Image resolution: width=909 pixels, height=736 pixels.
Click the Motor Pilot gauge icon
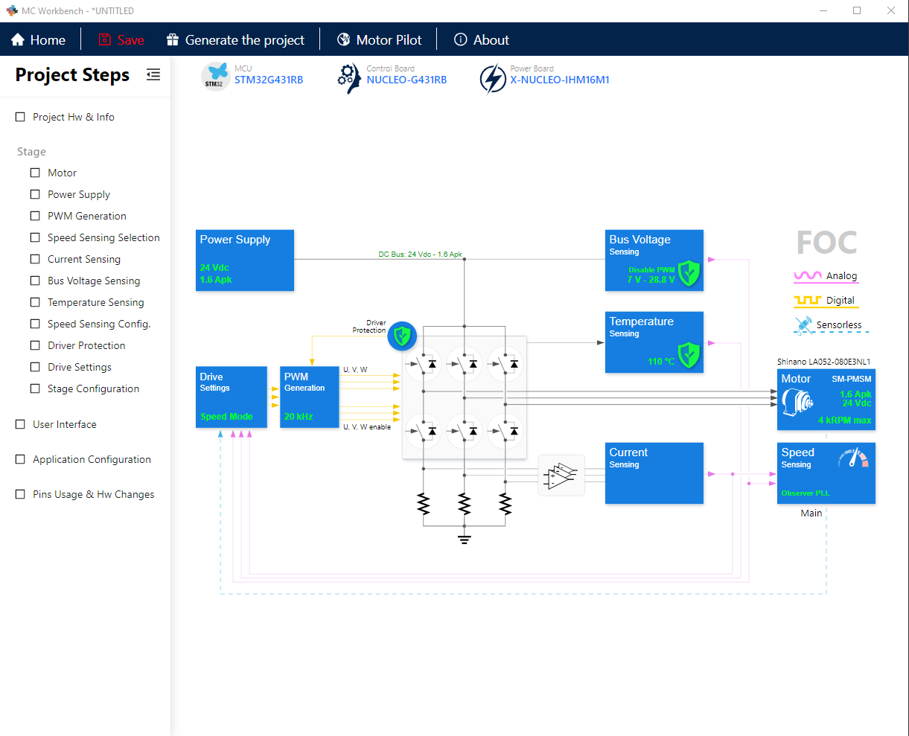click(343, 39)
